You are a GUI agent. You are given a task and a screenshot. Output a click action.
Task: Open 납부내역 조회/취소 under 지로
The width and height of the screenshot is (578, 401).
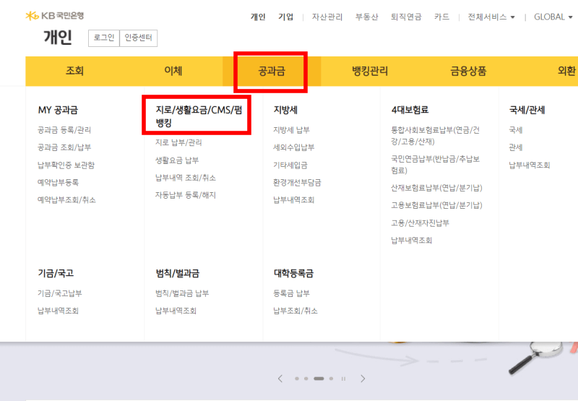186,178
